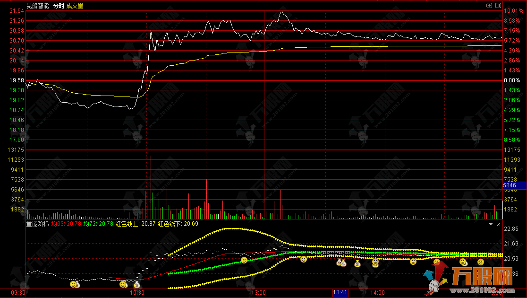
Task: Click the sad face icon on green line
Action: click(244, 260)
